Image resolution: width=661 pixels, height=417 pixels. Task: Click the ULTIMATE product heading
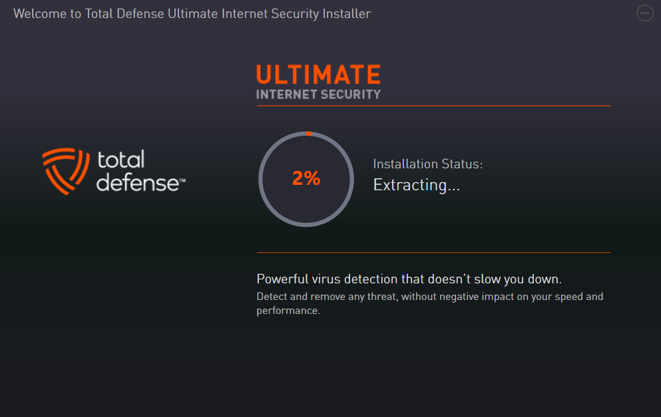pos(318,74)
